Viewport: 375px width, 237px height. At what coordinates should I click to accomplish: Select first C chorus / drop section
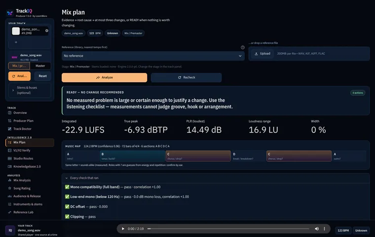pos(198,156)
